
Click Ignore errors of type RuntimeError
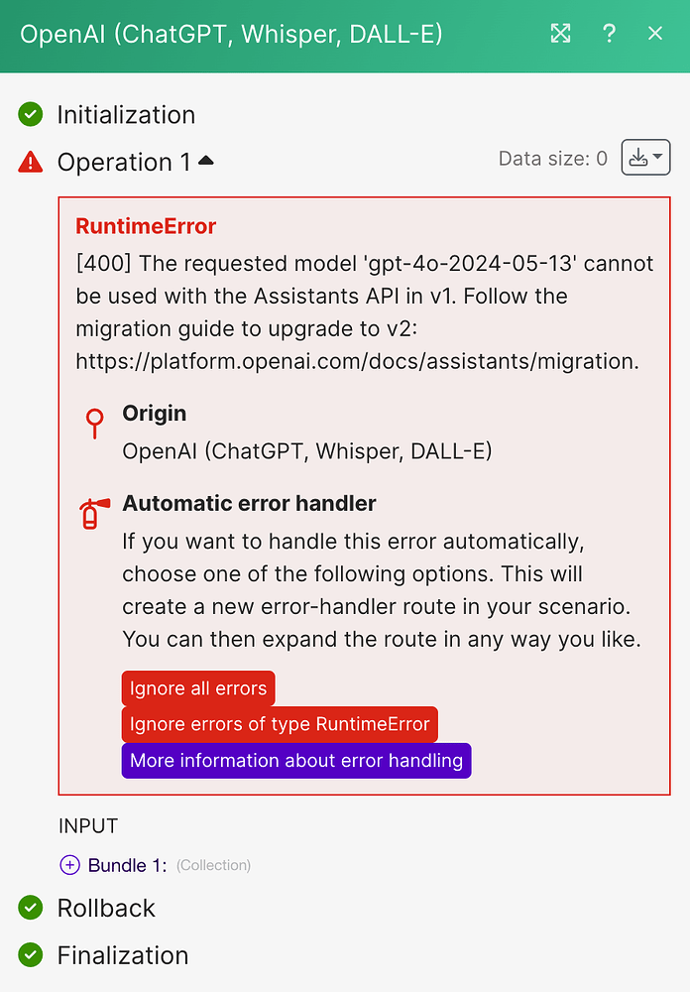click(280, 724)
